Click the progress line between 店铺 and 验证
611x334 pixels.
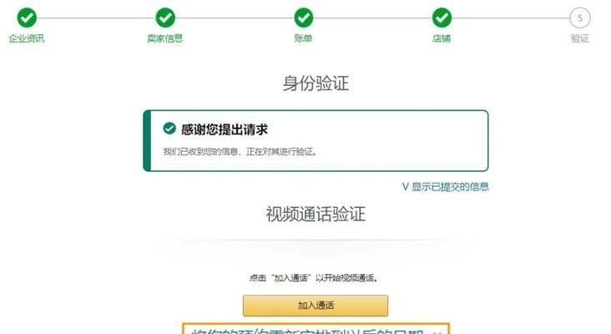(x=511, y=18)
